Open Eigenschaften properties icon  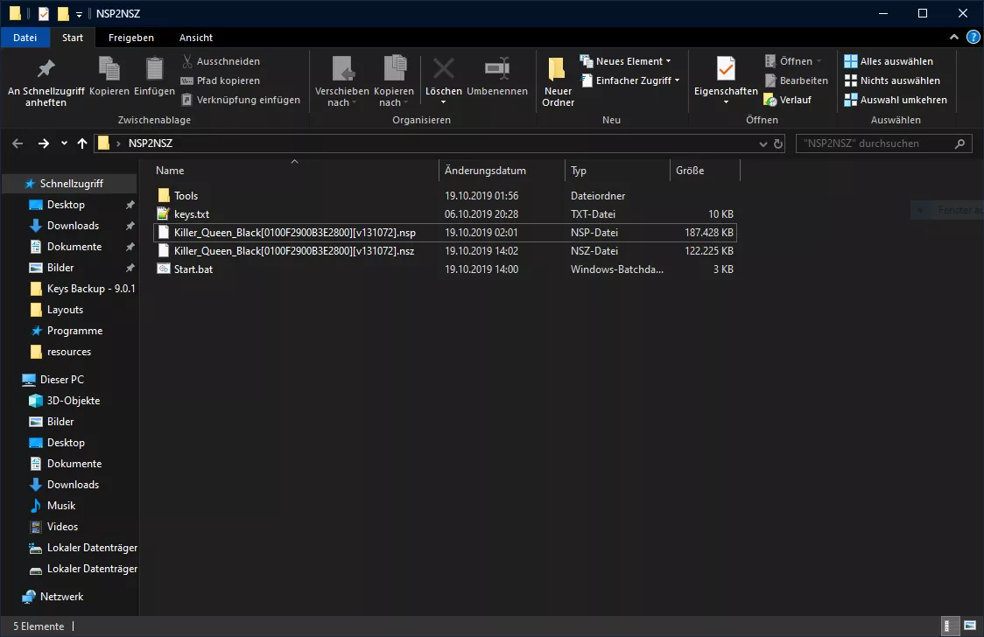725,69
